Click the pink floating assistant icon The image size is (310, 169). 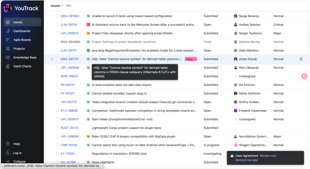(304, 76)
